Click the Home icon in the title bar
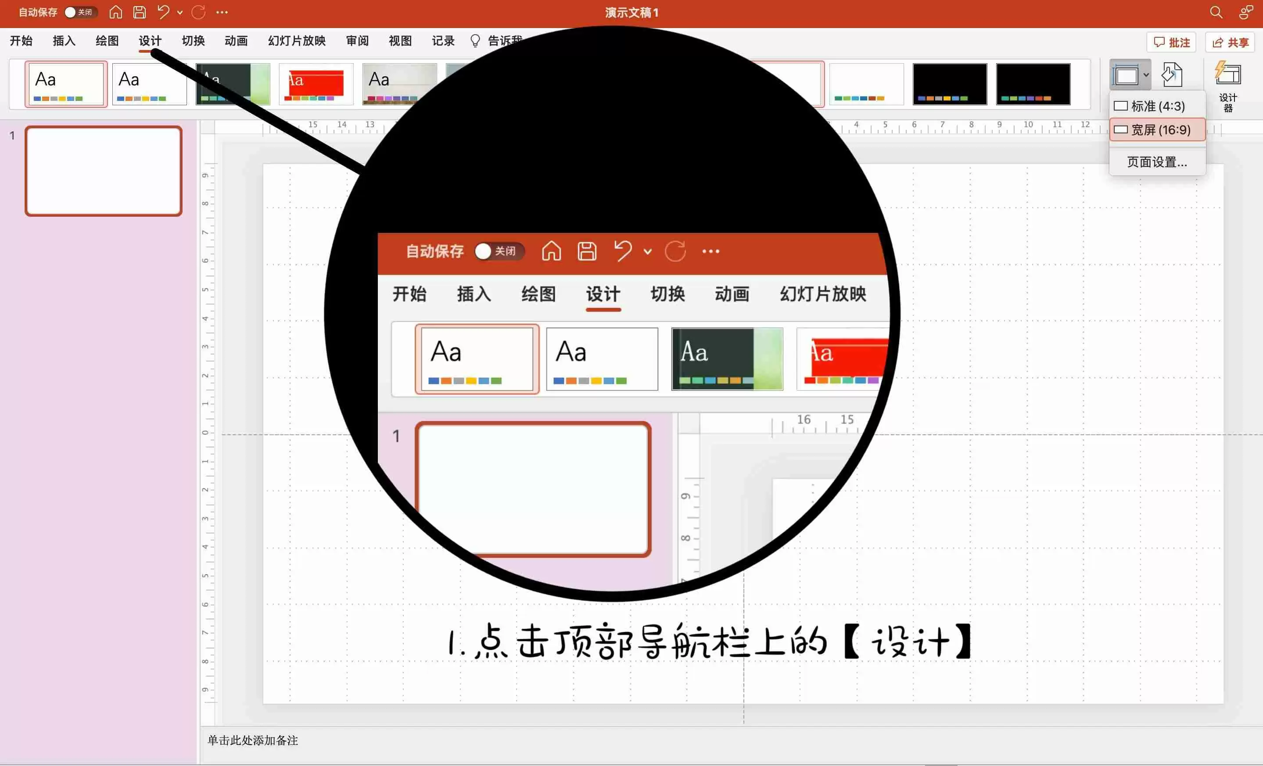The width and height of the screenshot is (1263, 766). click(x=115, y=12)
